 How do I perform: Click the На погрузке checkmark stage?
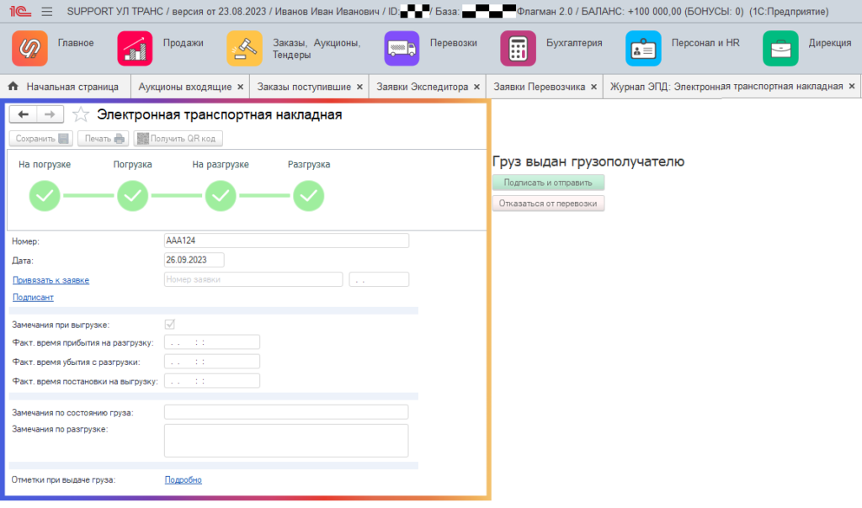click(x=45, y=195)
